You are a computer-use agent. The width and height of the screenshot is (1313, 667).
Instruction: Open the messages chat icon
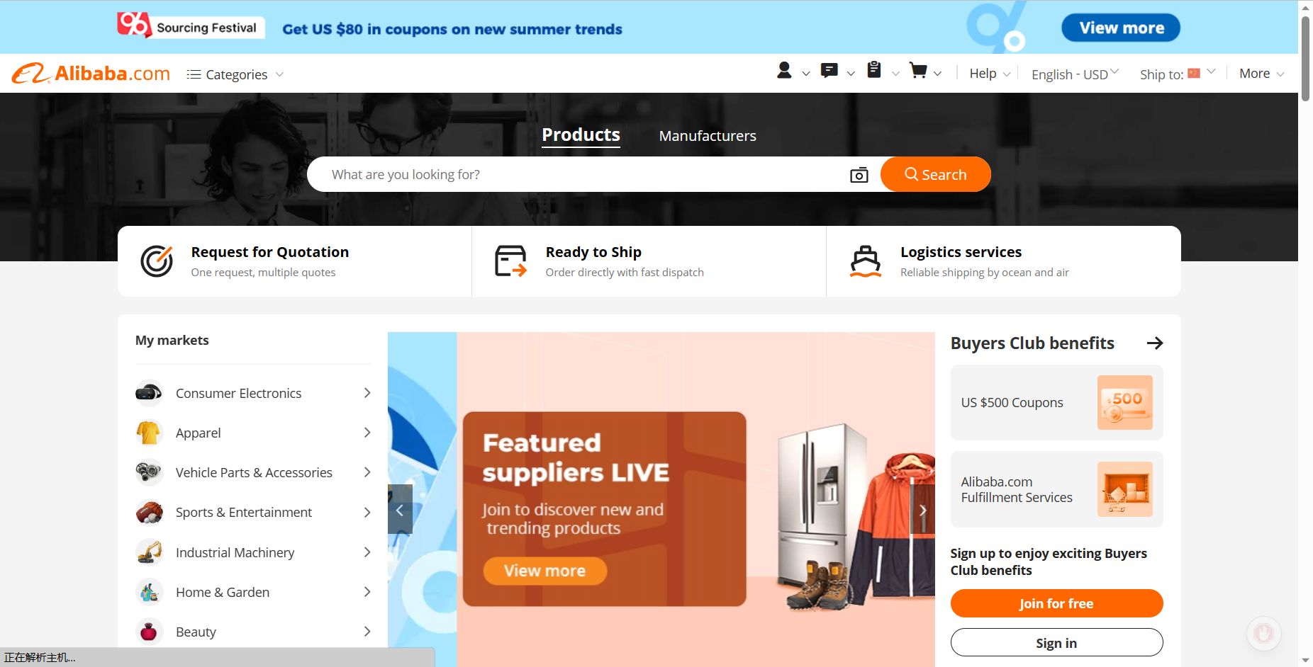click(x=829, y=71)
